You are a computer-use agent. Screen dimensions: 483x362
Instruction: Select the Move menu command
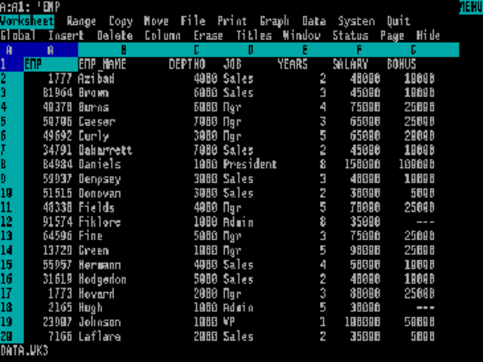pyautogui.click(x=156, y=21)
